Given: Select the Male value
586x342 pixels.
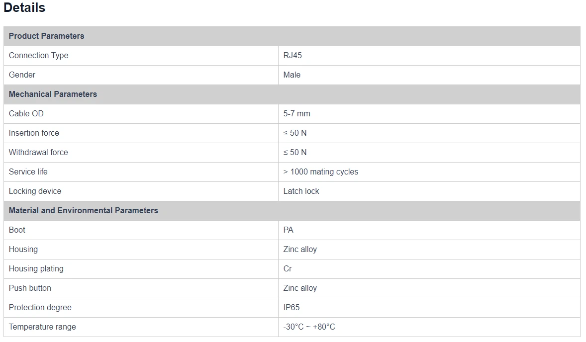Looking at the screenshot, I should [292, 75].
